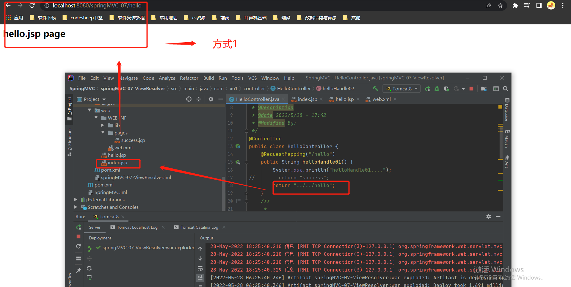This screenshot has width=571, height=287.
Task: Switch to the index.jsp editor tab
Action: pyautogui.click(x=307, y=99)
